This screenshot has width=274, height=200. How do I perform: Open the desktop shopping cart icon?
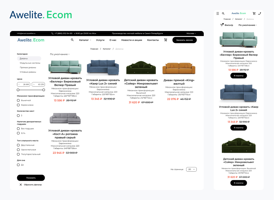click(x=166, y=40)
